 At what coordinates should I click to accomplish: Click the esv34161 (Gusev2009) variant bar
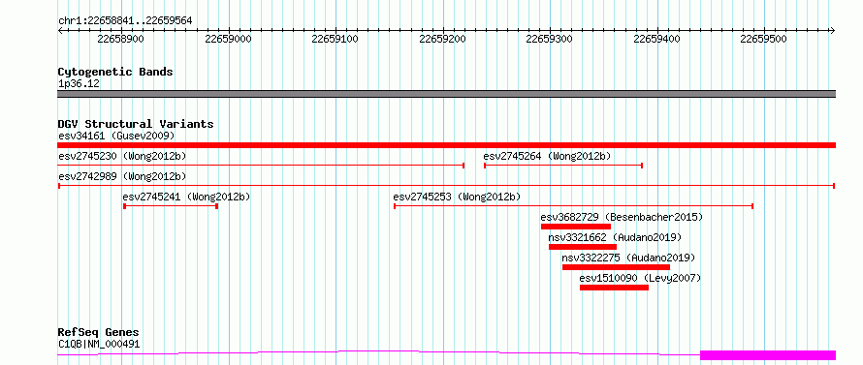446,145
